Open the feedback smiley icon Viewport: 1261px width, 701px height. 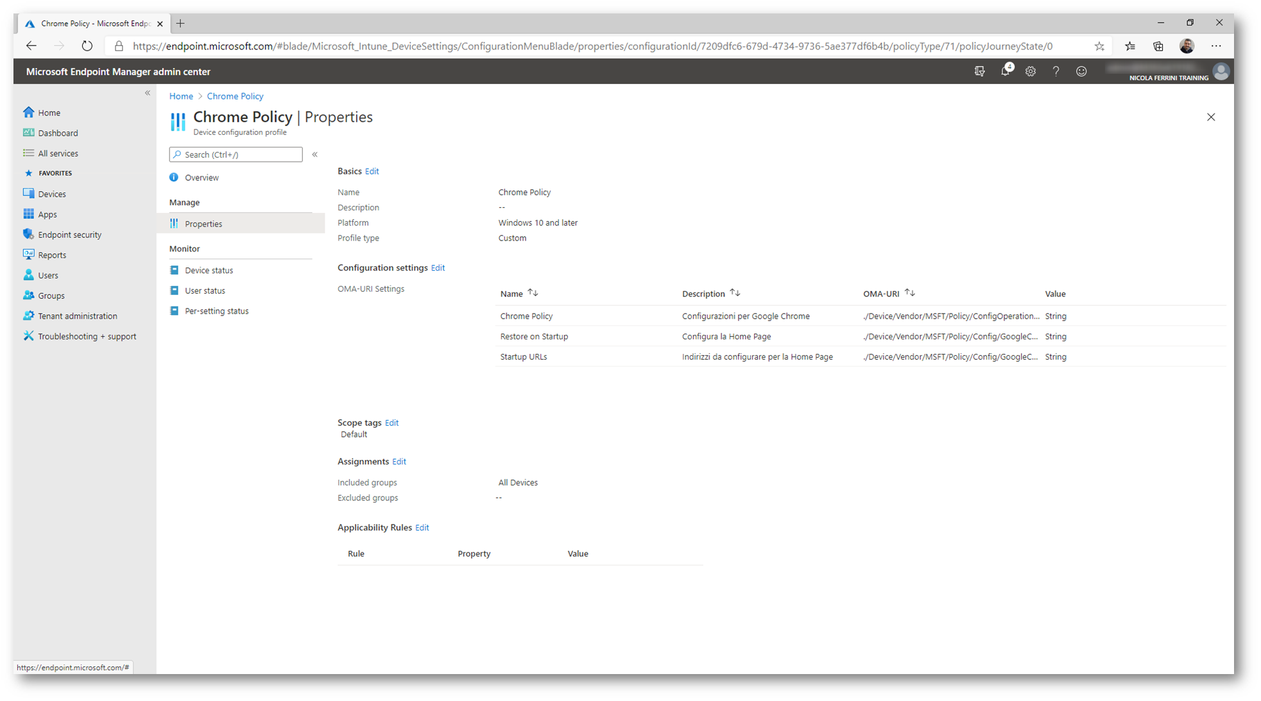point(1081,72)
